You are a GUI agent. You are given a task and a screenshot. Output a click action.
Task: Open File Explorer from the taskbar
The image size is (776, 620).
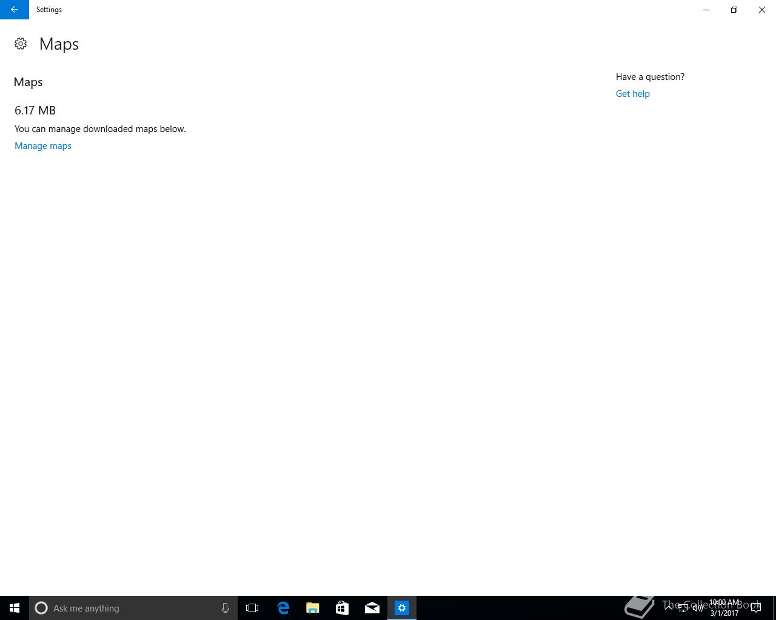click(x=313, y=608)
